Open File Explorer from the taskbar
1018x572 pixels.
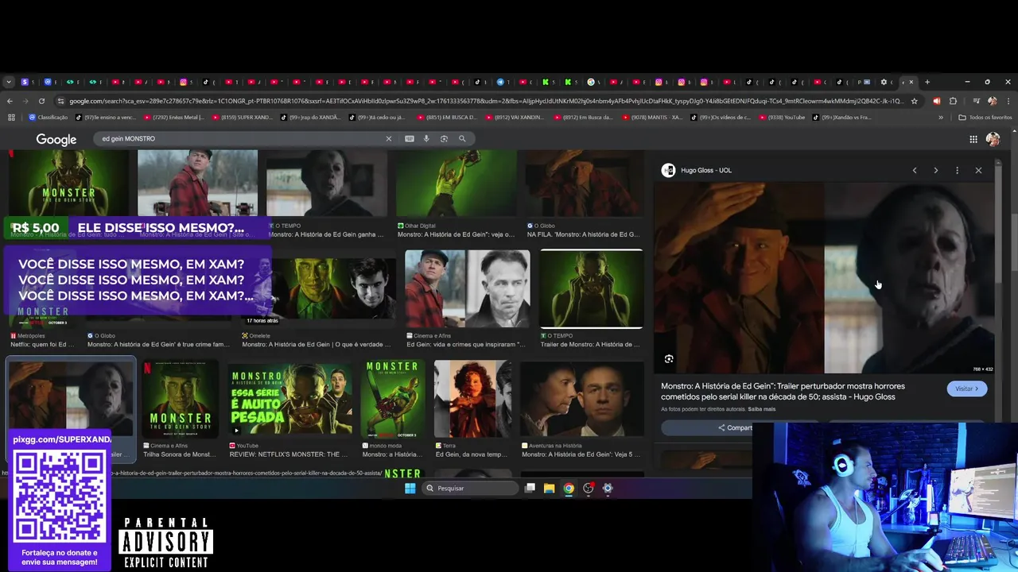(549, 488)
